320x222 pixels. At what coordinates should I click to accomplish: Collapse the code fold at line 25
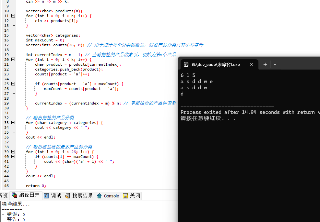pyautogui.click(x=13, y=84)
